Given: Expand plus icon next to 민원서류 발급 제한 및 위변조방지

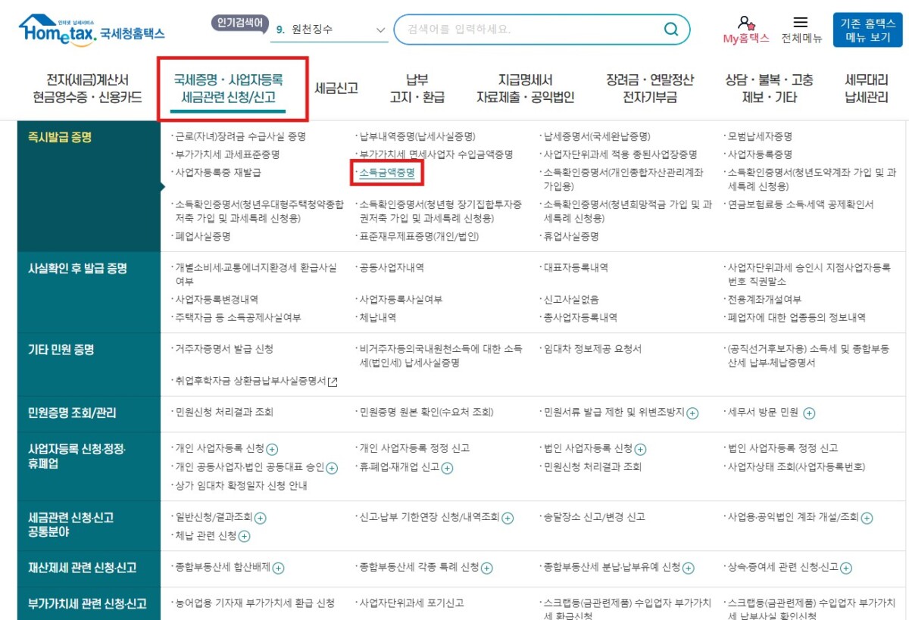Looking at the screenshot, I should point(692,413).
